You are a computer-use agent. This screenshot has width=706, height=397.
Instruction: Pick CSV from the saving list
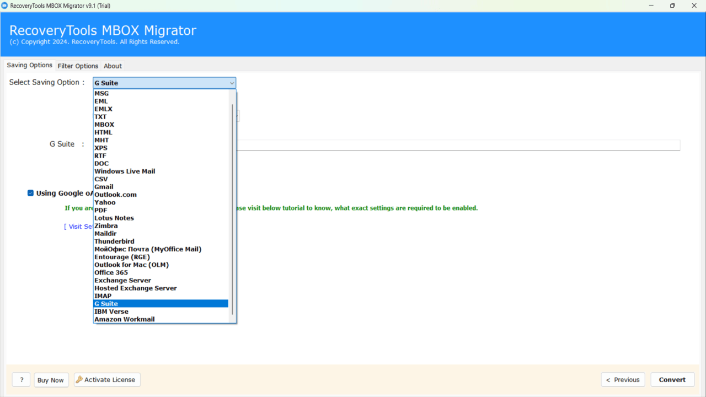(161, 179)
